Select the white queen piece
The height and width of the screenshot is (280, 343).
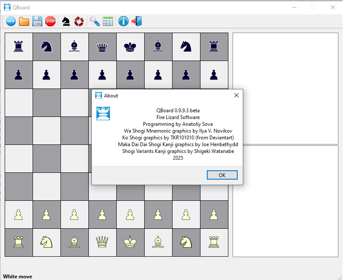tap(102, 242)
